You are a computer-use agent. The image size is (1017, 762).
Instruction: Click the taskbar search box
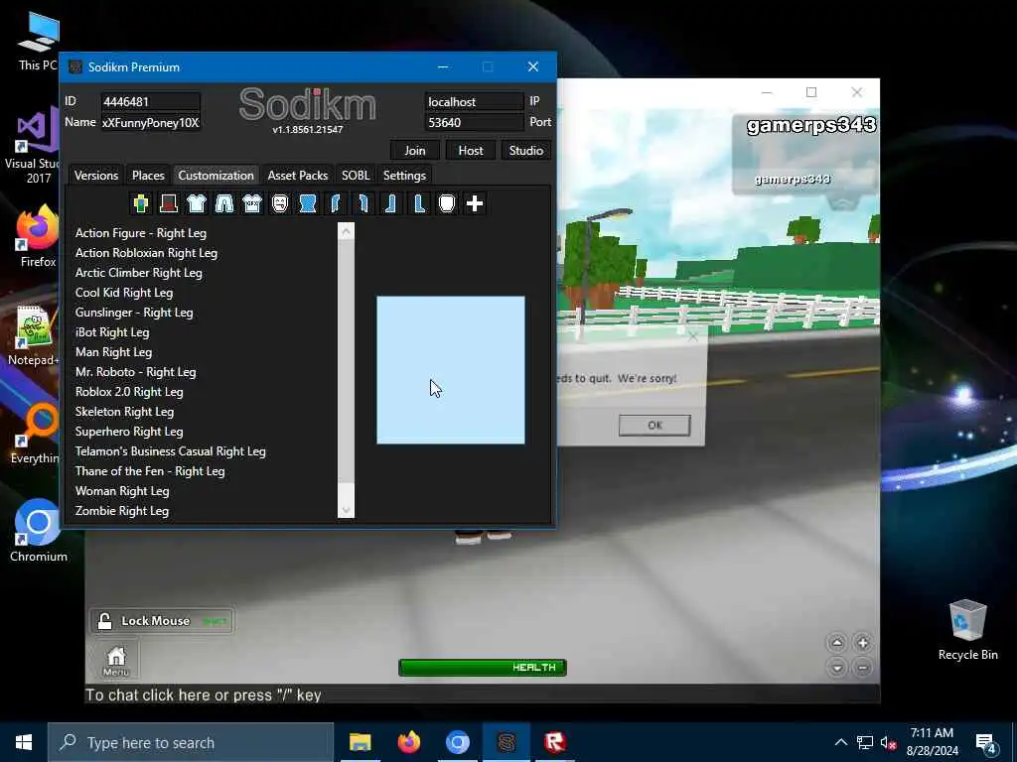[x=191, y=742]
